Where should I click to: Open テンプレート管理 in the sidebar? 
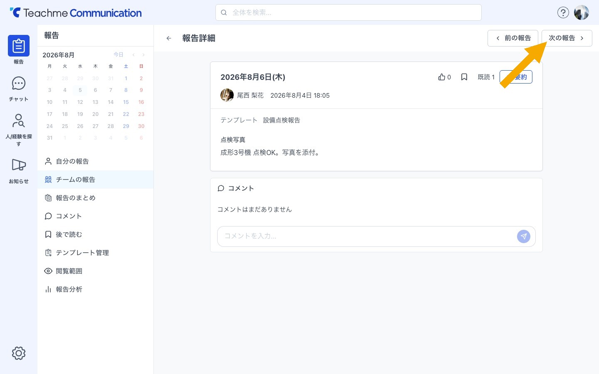[95, 253]
